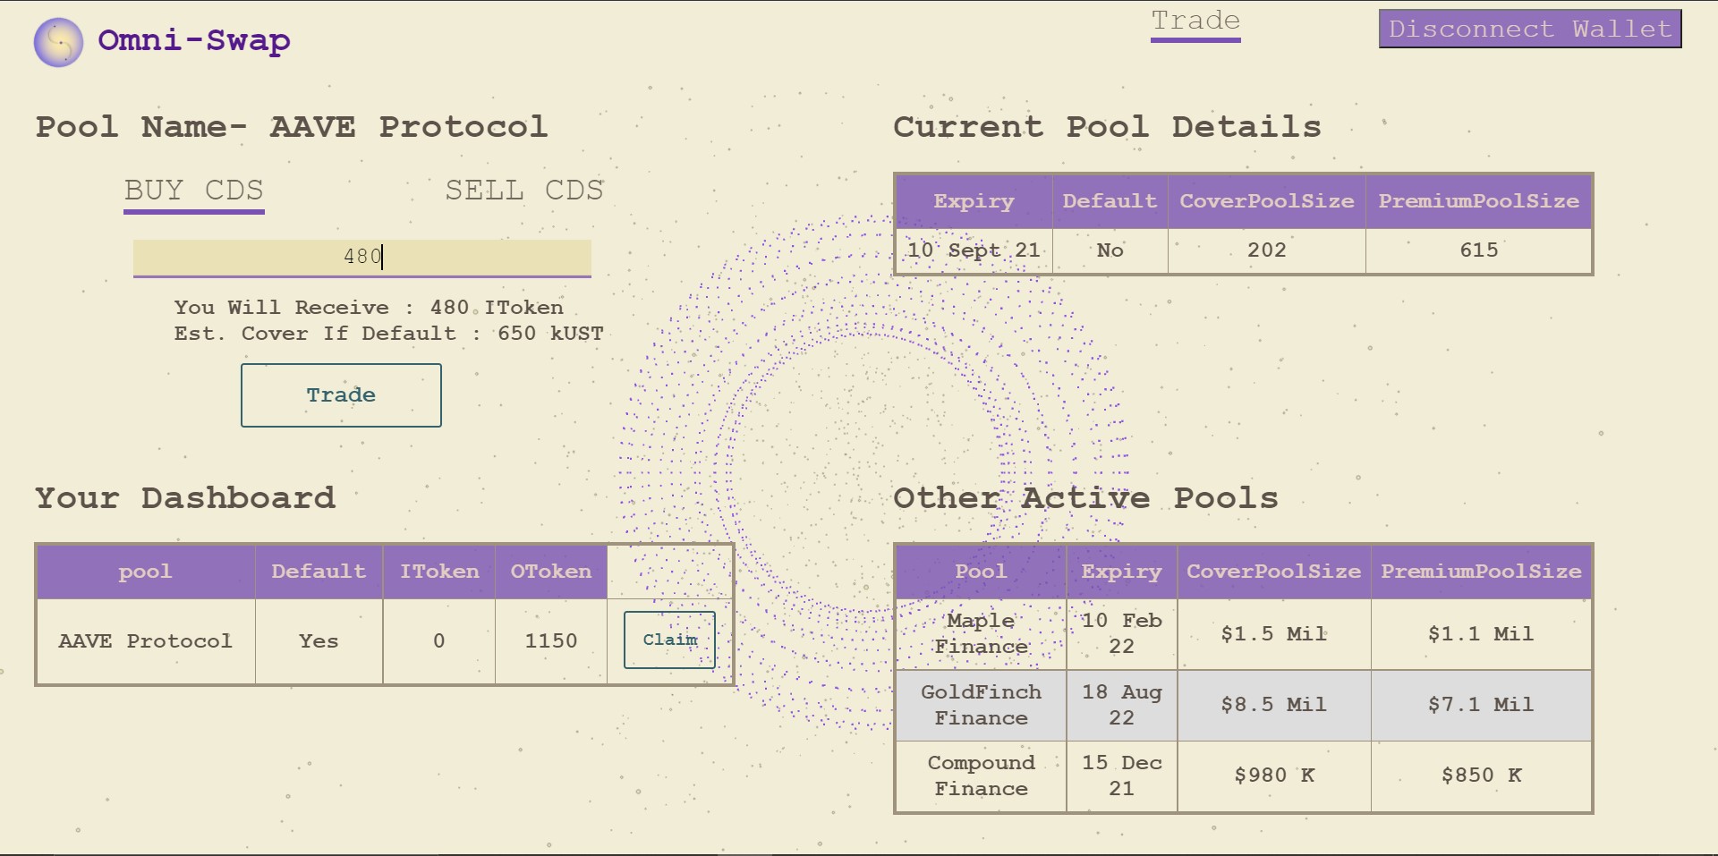Click the dashboard pool column header
Screen dimensions: 1718x856
pyautogui.click(x=146, y=572)
